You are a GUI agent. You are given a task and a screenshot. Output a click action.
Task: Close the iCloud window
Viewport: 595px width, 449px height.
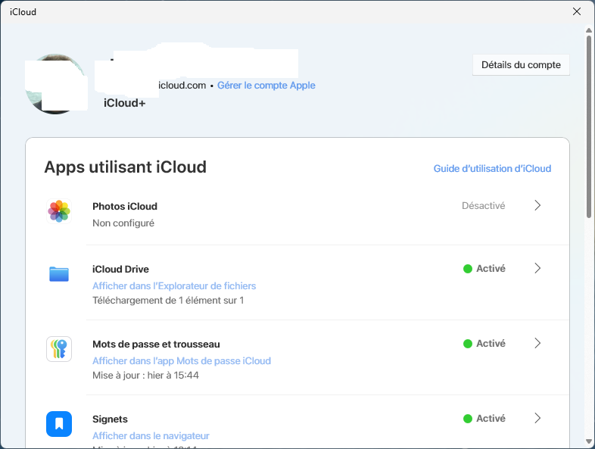(578, 11)
